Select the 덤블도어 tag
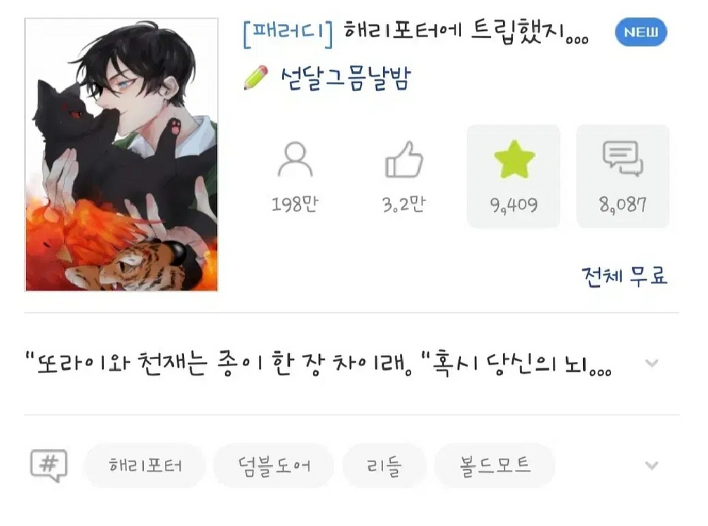This screenshot has width=708, height=526. tap(274, 465)
